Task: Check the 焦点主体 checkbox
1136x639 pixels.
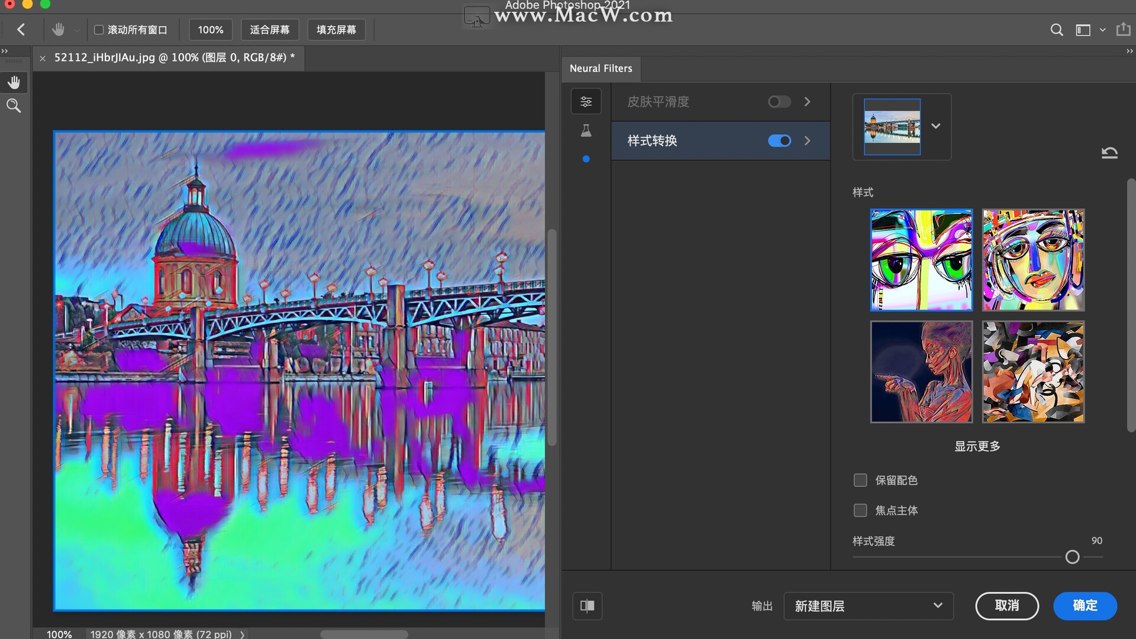Action: coord(860,510)
